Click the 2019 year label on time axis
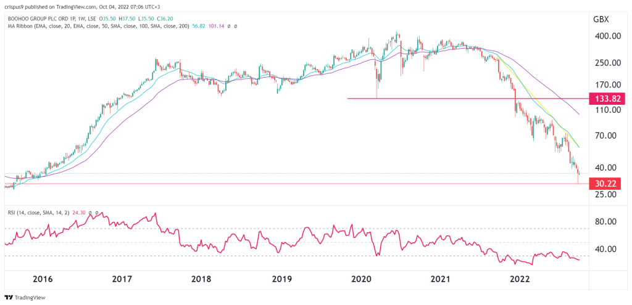This screenshot has width=632, height=305. point(281,279)
